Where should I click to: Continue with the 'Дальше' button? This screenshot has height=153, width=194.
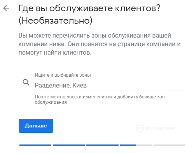(x=36, y=126)
